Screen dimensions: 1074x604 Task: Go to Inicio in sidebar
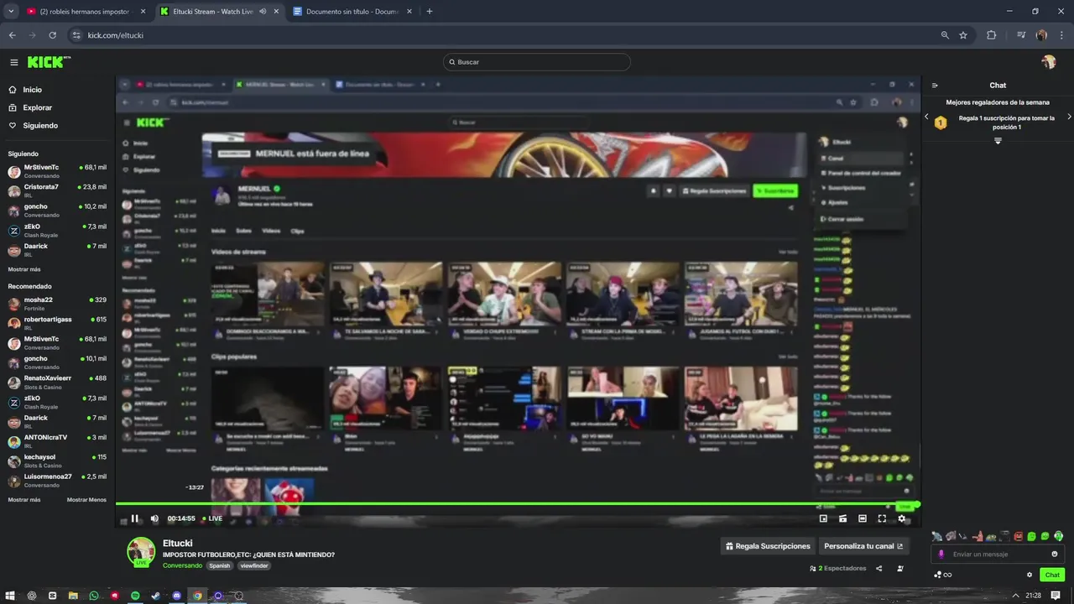[25, 90]
